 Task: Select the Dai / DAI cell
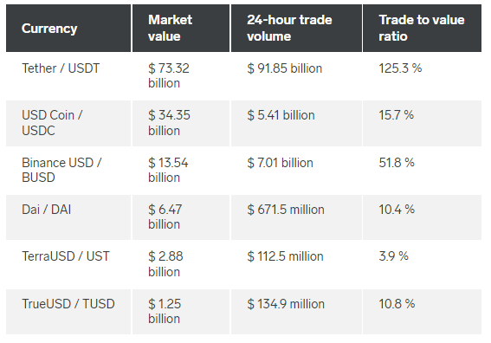tap(68, 217)
